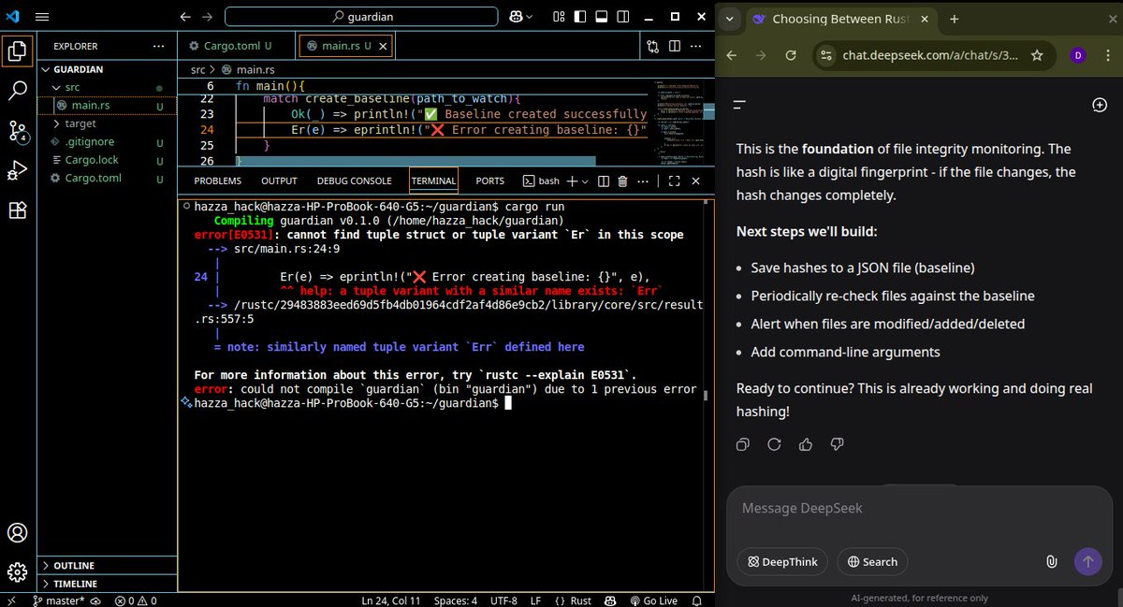Image resolution: width=1123 pixels, height=607 pixels.
Task: Click Ln 24, Col 11 status entry
Action: tap(391, 600)
